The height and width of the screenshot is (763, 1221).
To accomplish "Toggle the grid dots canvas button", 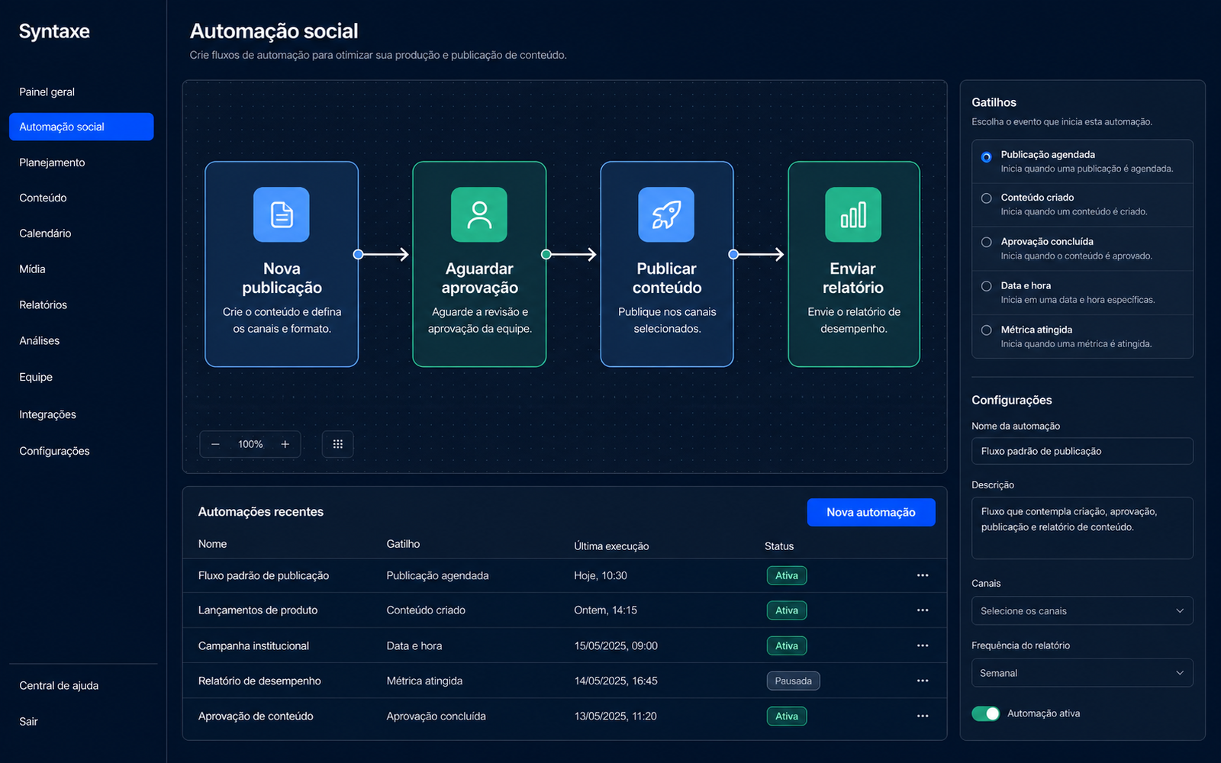I will coord(337,444).
